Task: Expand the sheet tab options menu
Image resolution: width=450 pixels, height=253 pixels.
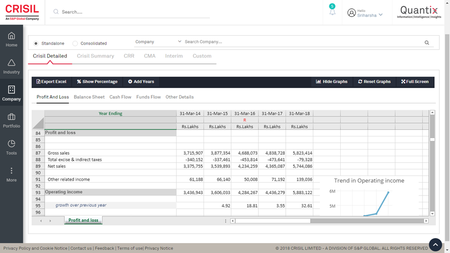Action: pos(225,221)
